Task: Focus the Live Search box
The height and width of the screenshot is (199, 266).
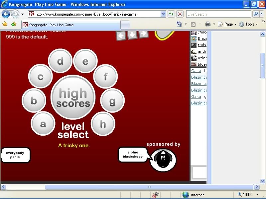Action: pyautogui.click(x=218, y=14)
